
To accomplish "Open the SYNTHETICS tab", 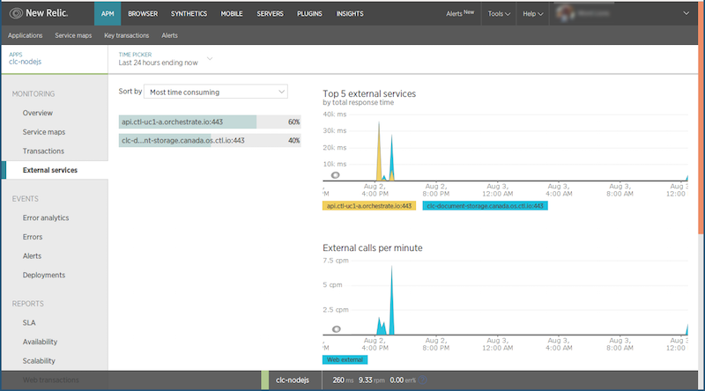I will [189, 13].
